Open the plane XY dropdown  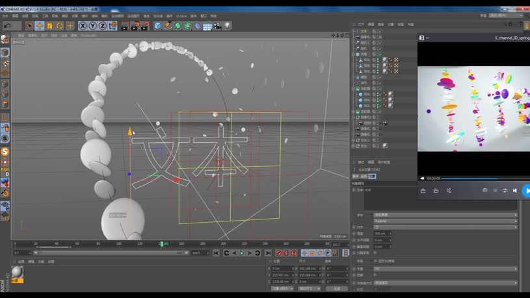click(x=445, y=269)
